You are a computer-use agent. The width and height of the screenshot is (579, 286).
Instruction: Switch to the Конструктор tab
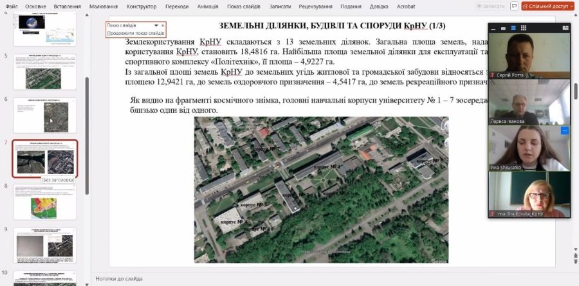pyautogui.click(x=142, y=6)
